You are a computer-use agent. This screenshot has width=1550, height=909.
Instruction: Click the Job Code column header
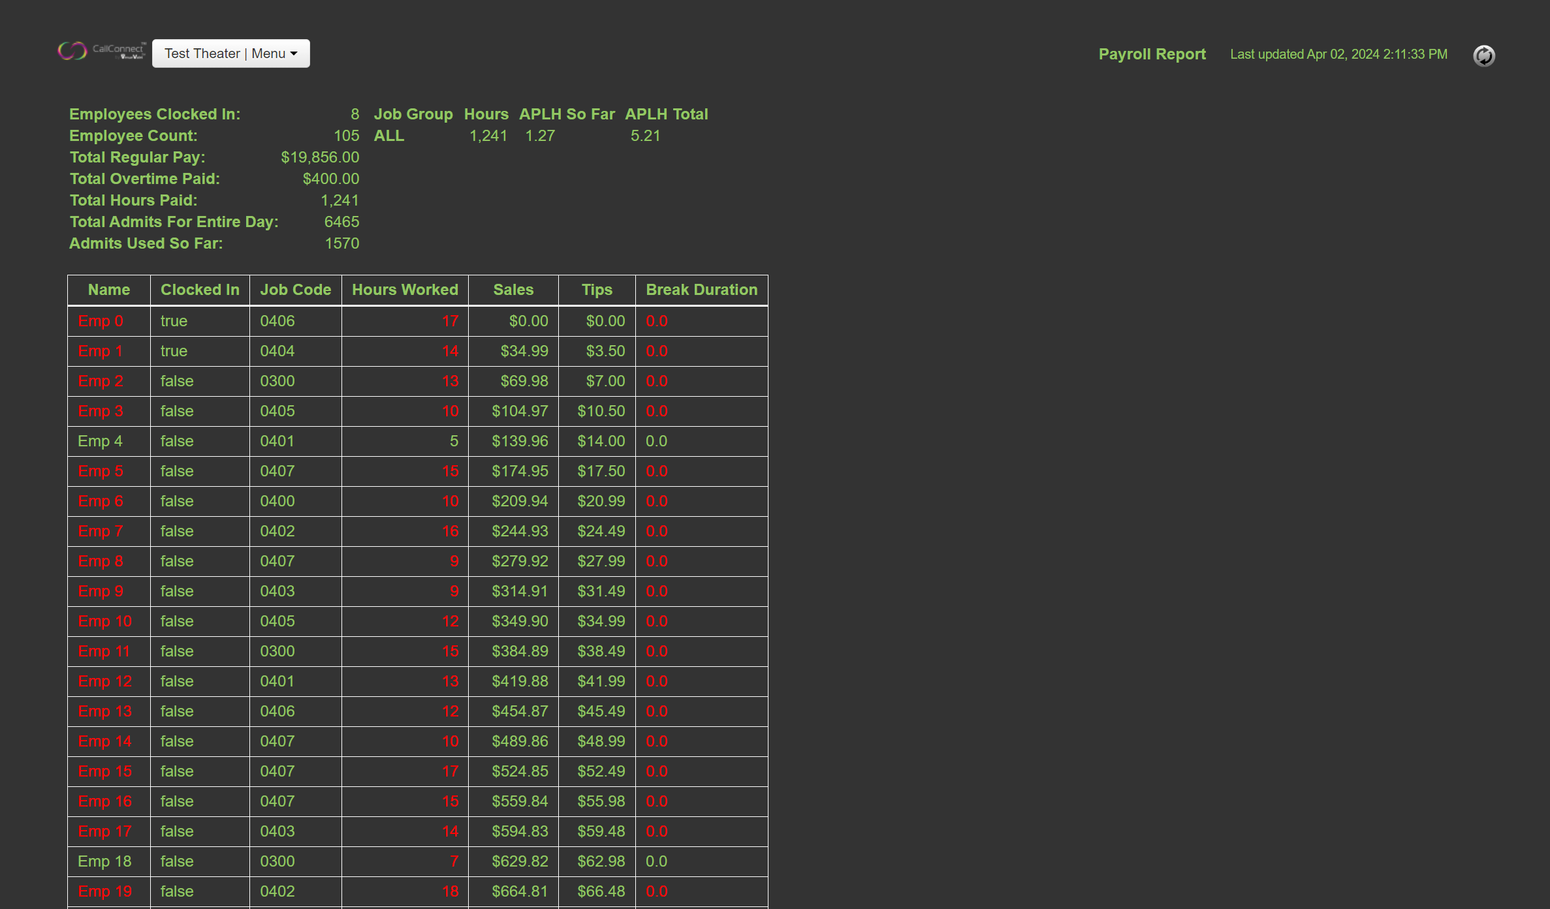coord(295,290)
